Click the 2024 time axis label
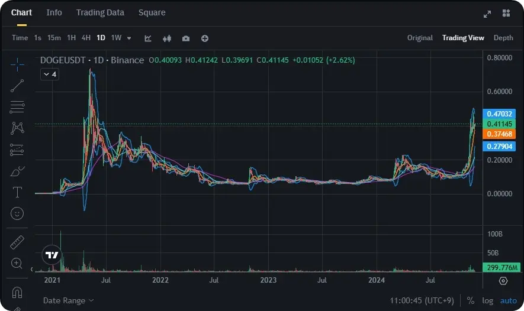Image resolution: width=524 pixels, height=311 pixels. [377, 280]
